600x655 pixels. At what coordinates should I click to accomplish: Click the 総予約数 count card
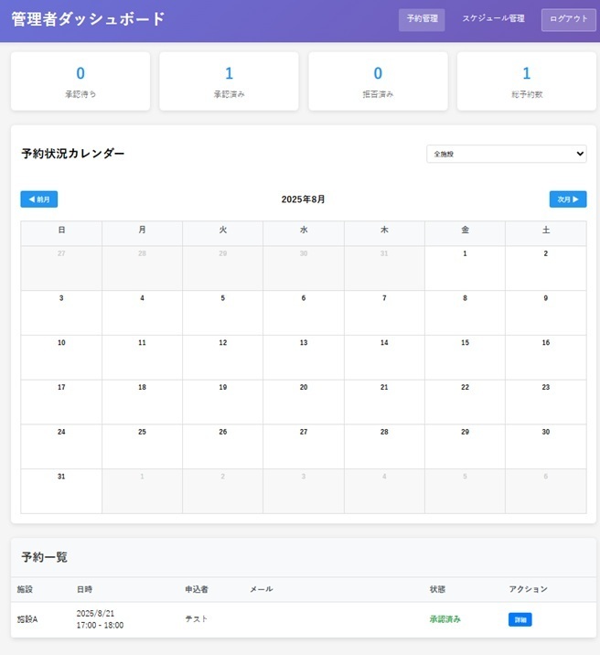pos(526,81)
